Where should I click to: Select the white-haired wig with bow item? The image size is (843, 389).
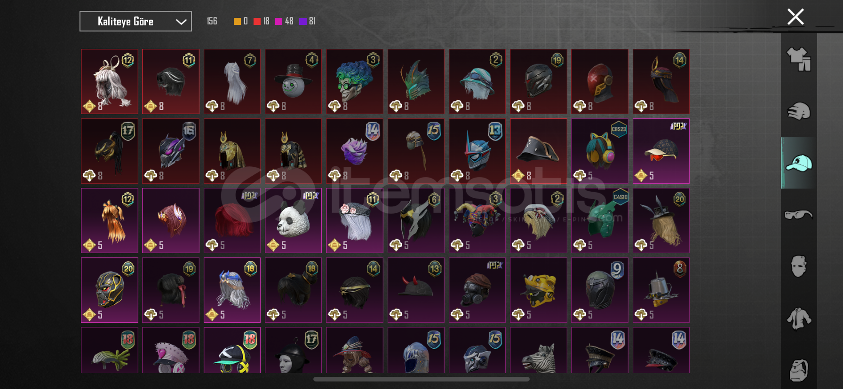(x=110, y=81)
